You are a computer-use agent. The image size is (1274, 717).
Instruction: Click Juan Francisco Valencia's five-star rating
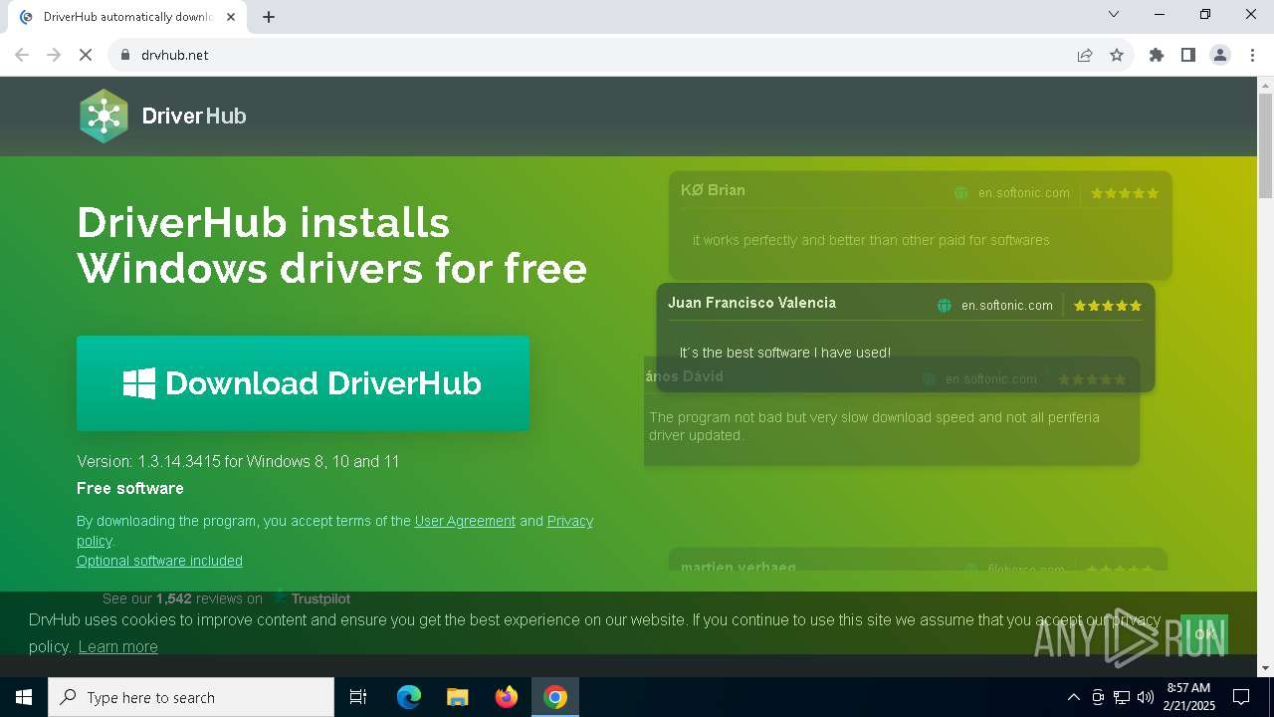tap(1108, 306)
